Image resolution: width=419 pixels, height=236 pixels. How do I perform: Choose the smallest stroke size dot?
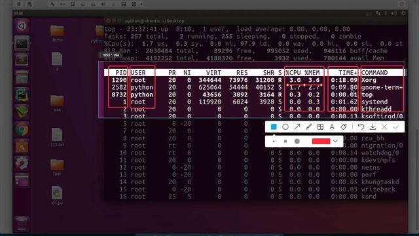click(274, 142)
